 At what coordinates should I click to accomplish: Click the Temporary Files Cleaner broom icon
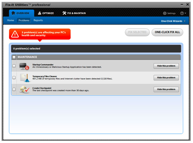coord(25,78)
